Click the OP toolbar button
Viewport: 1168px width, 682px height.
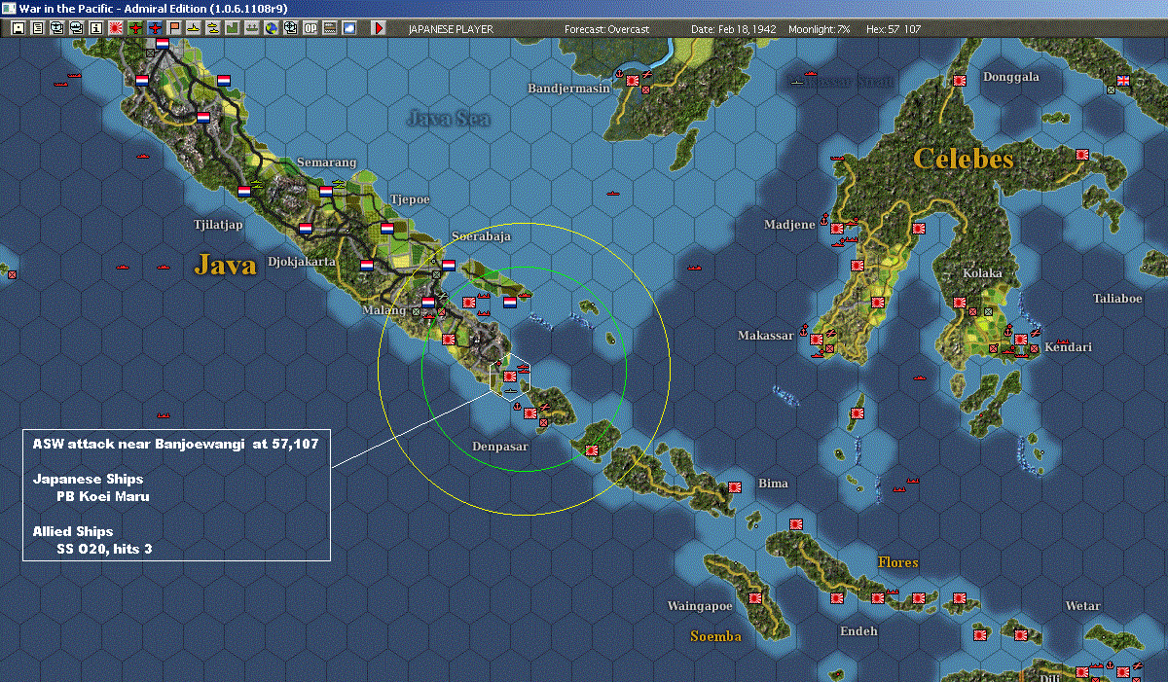310,28
